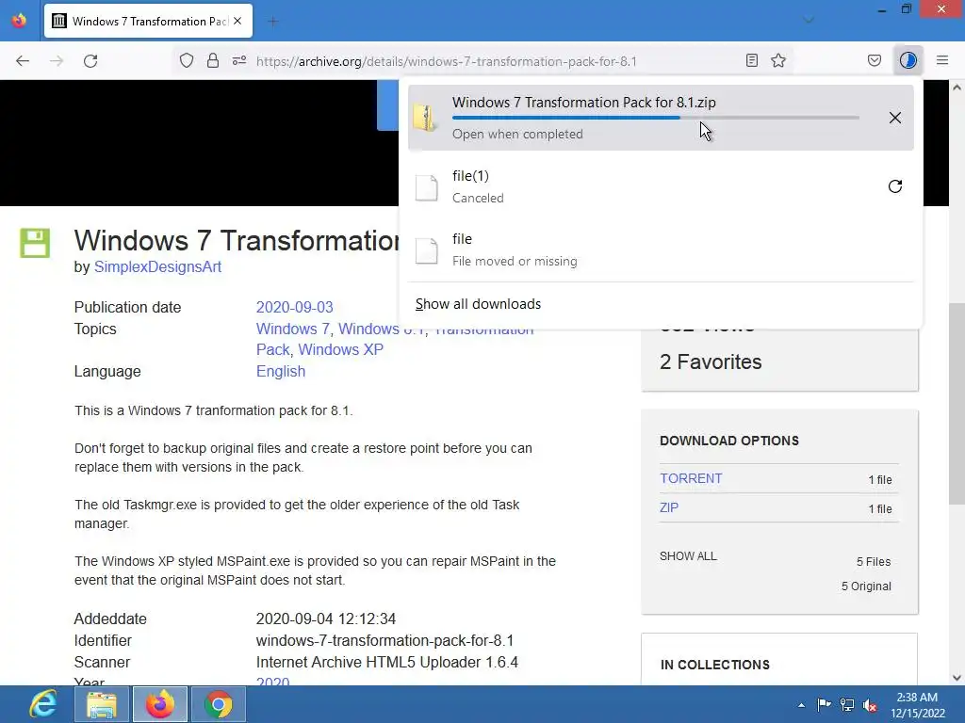Open SimplexDesignsArt author link
The image size is (965, 723).
(157, 266)
